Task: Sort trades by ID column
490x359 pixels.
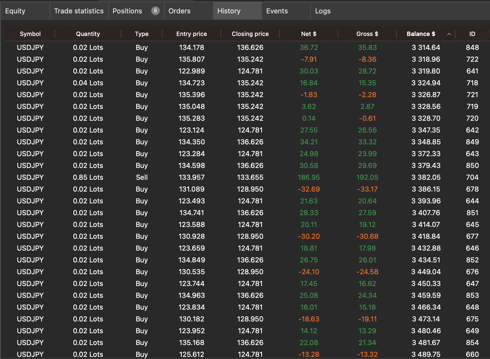Action: (x=472, y=34)
